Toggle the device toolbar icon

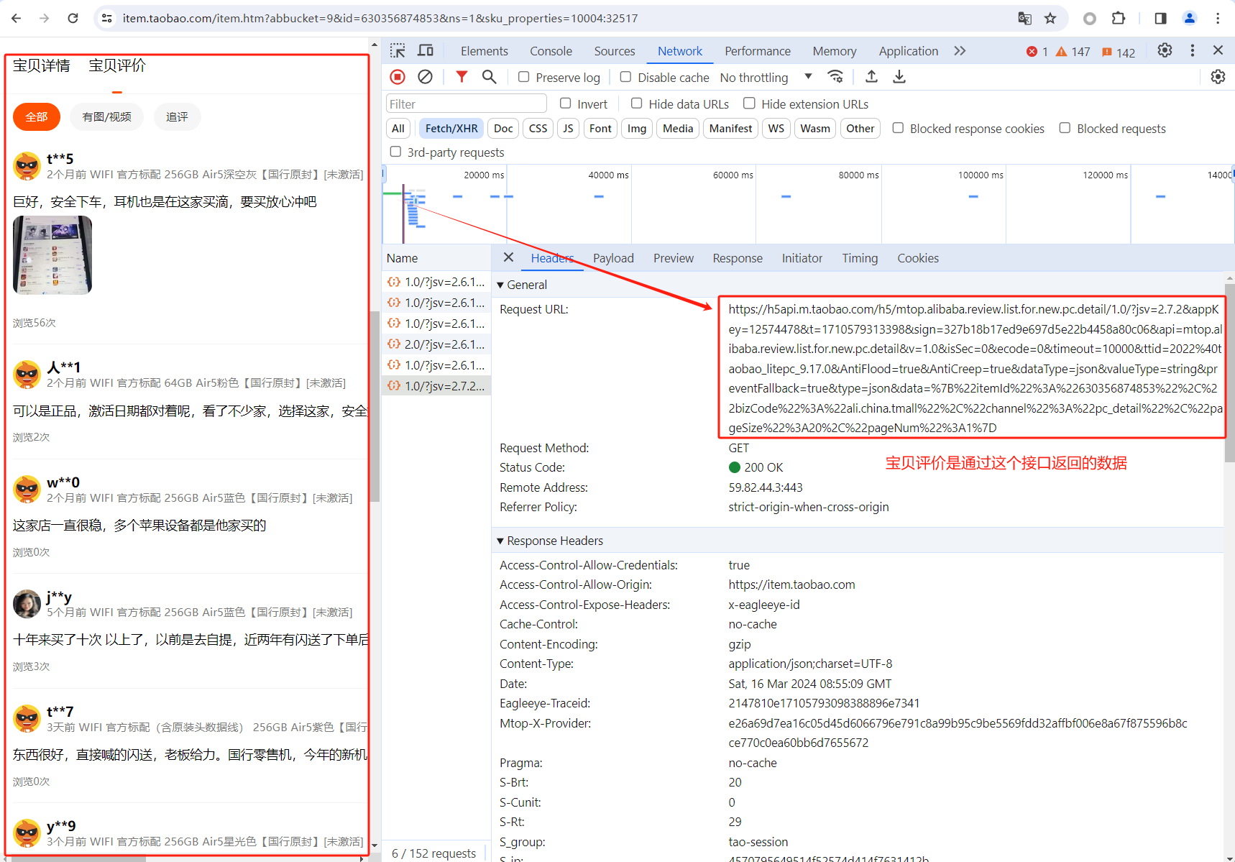[x=426, y=50]
